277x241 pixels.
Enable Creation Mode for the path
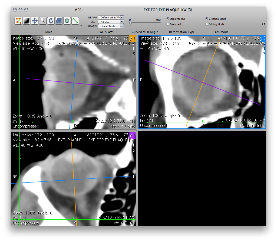(207, 19)
